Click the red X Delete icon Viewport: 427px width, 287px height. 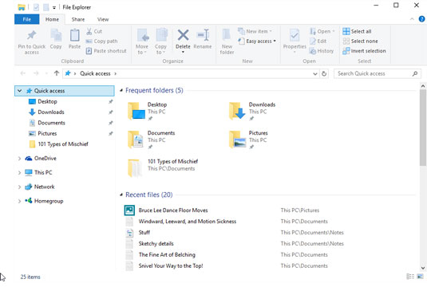pos(183,35)
